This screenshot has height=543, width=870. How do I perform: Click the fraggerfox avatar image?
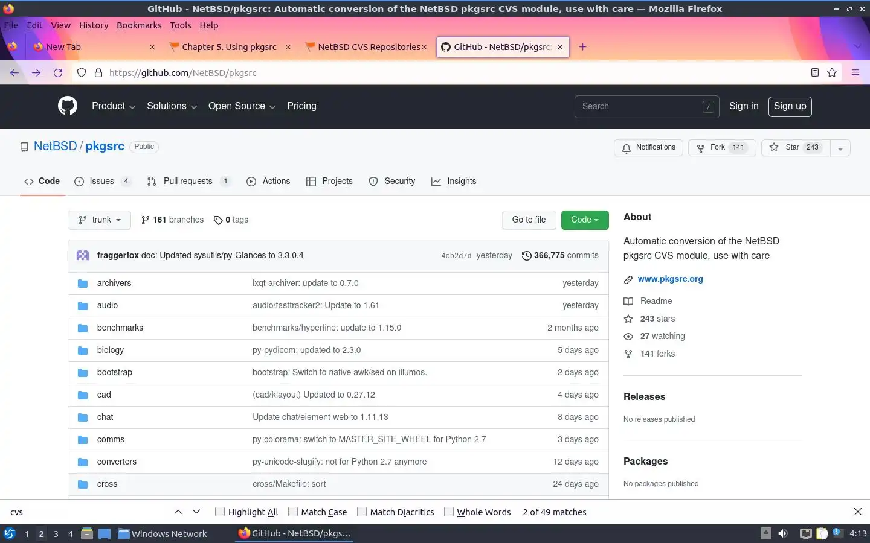tap(83, 255)
